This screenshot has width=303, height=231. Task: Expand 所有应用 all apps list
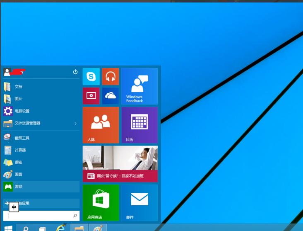click(41, 203)
